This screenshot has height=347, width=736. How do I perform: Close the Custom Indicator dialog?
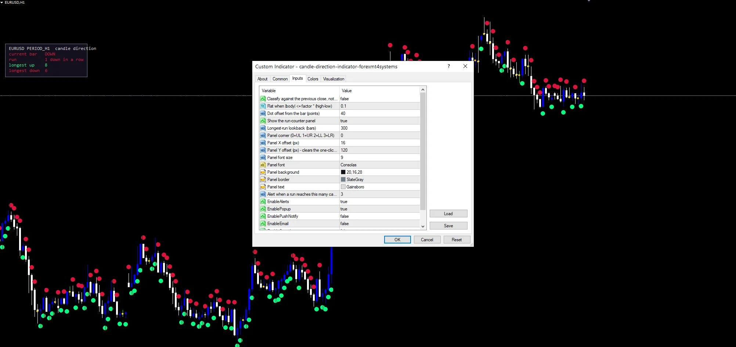click(465, 66)
